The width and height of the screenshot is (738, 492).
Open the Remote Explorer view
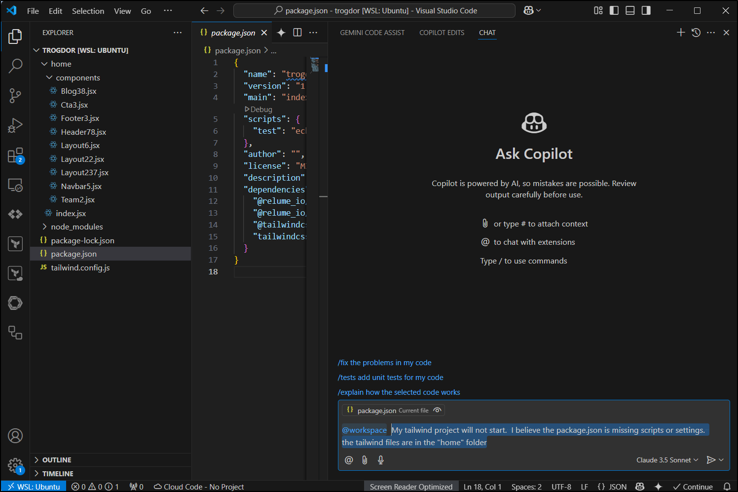click(x=15, y=185)
